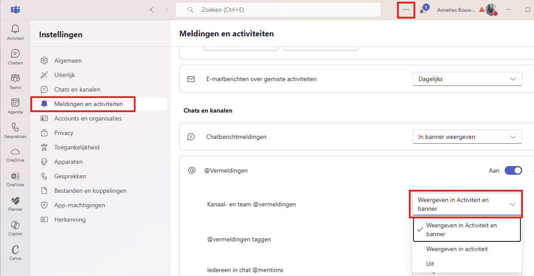Go to Teams in left rail

click(15, 81)
